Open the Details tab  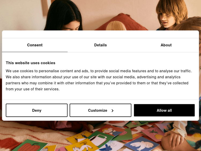(x=100, y=45)
